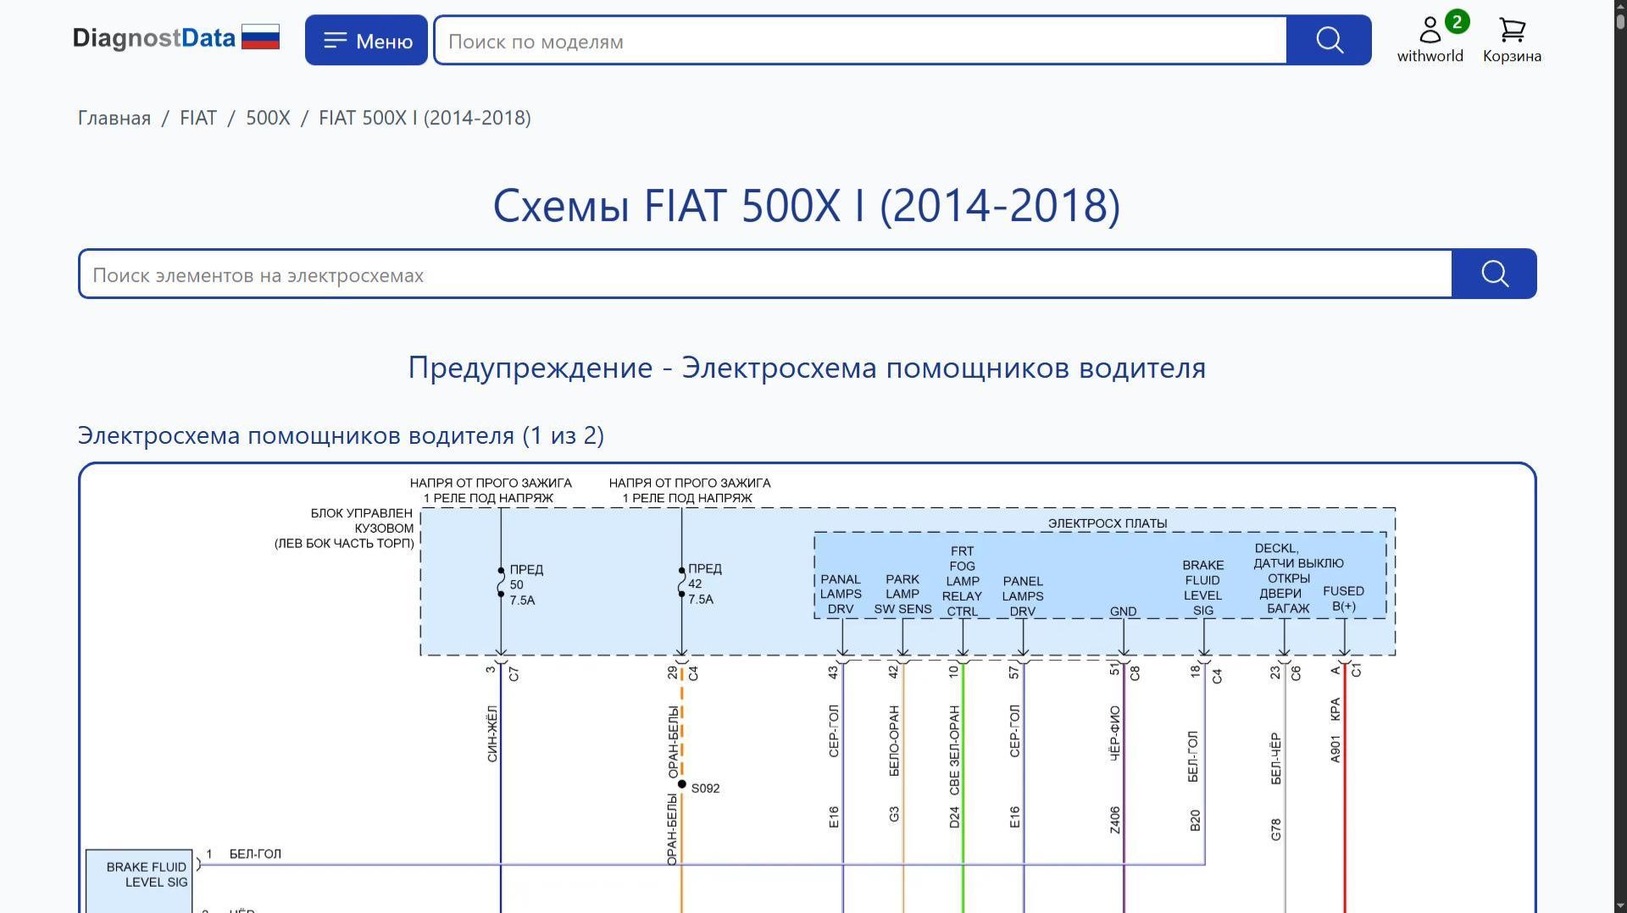This screenshot has height=913, width=1627.
Task: Open the Меню navigation
Action: (x=366, y=39)
